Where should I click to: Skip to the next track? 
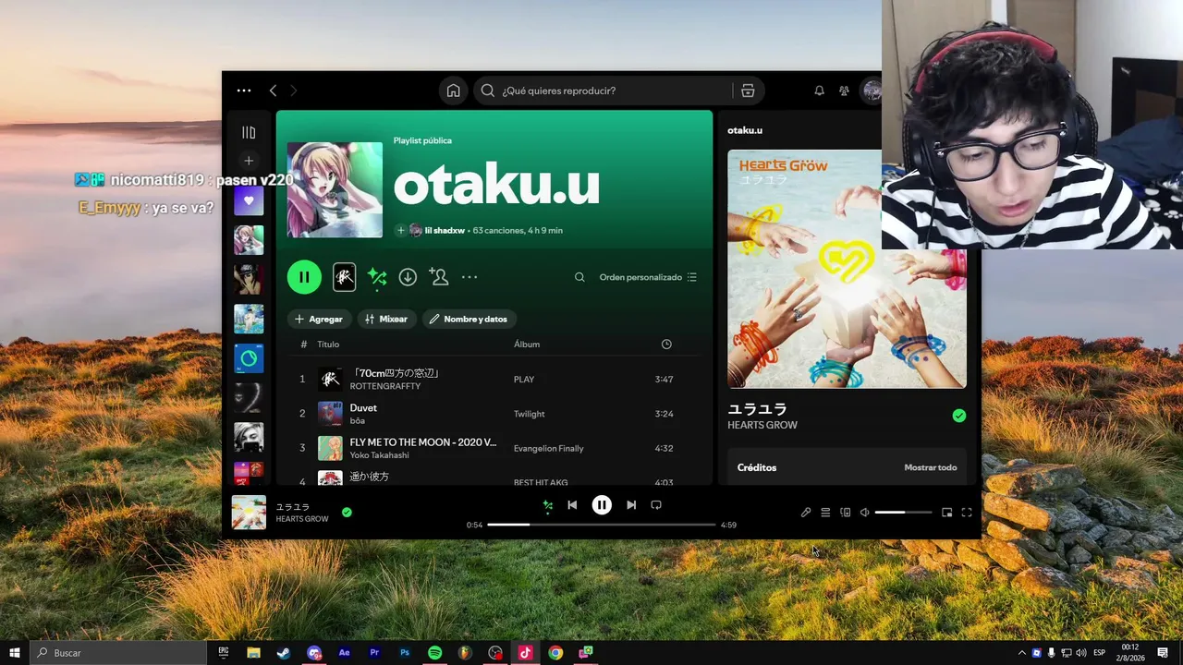[631, 505]
